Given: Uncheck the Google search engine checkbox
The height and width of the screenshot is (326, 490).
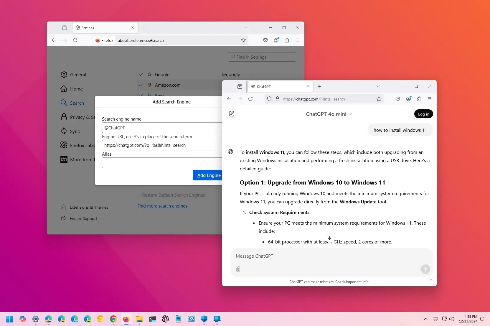Looking at the screenshot, I should coord(141,74).
